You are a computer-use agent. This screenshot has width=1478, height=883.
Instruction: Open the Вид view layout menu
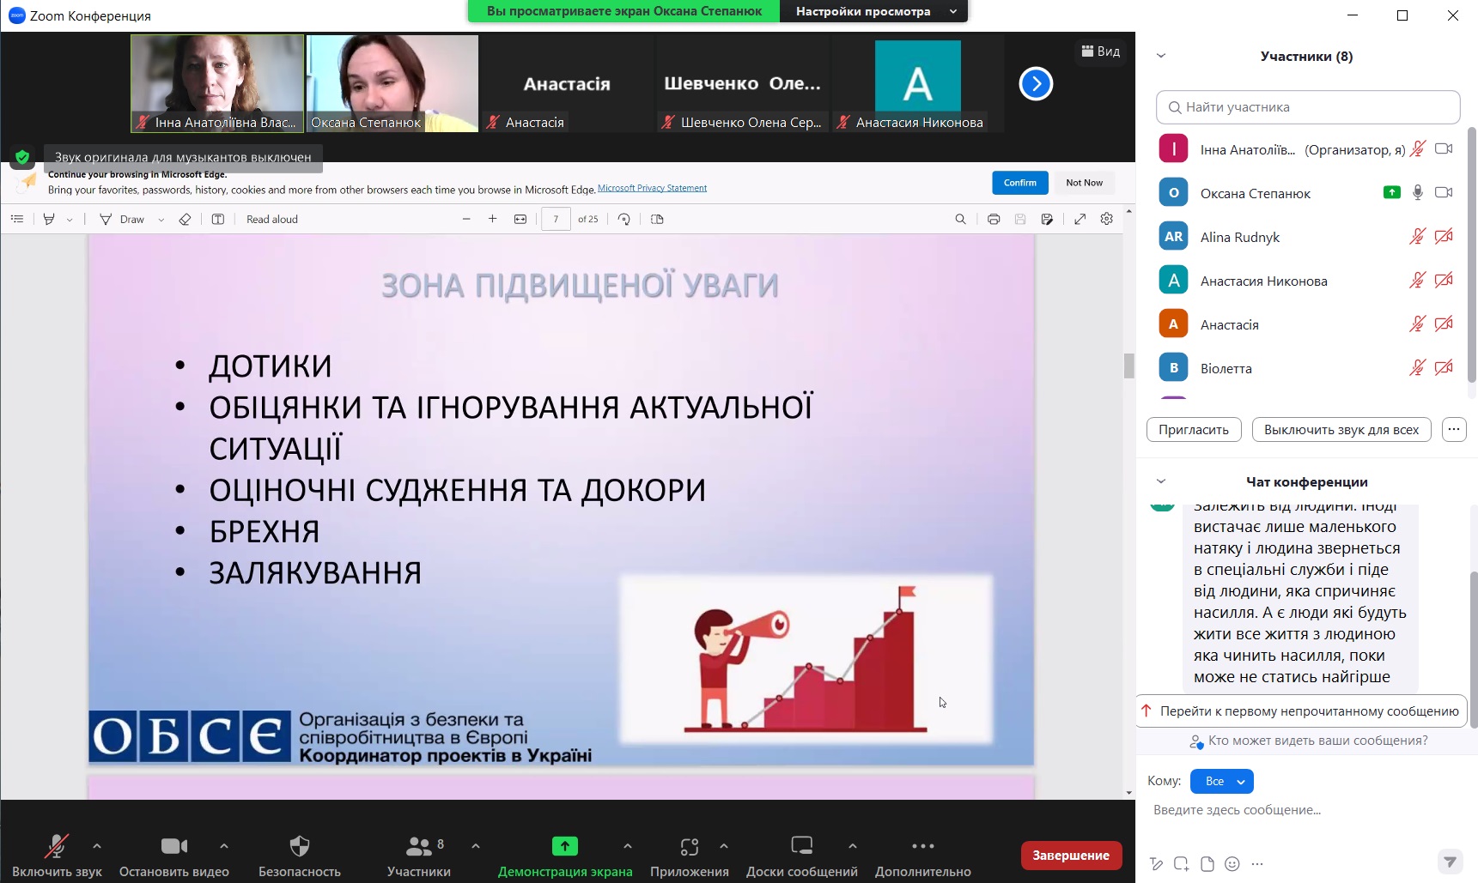coord(1100,51)
